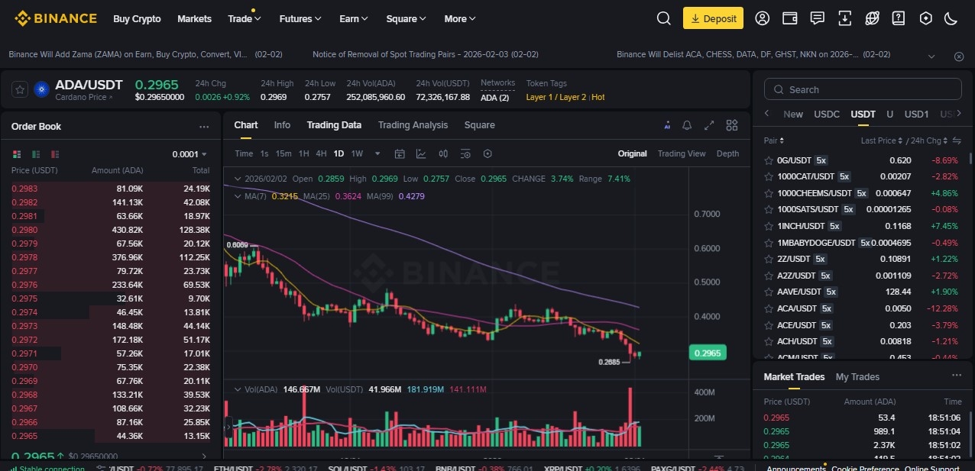The width and height of the screenshot is (975, 471).
Task: Open the technical indicators chart icon
Action: 421,153
